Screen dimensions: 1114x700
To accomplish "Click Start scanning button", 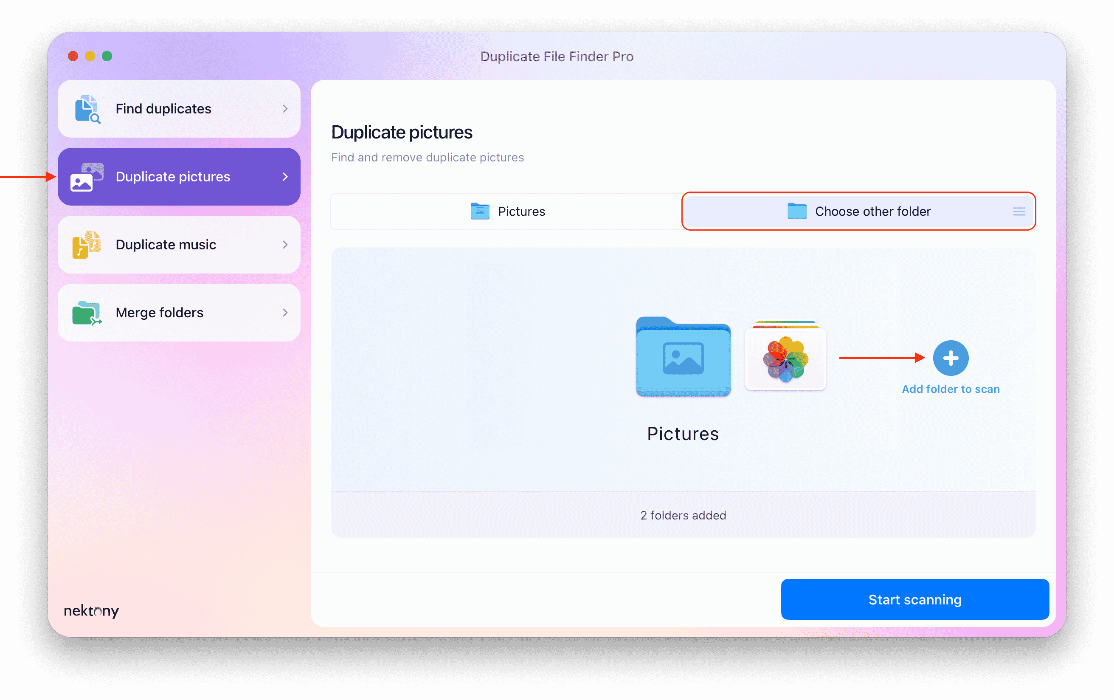I will (x=915, y=600).
